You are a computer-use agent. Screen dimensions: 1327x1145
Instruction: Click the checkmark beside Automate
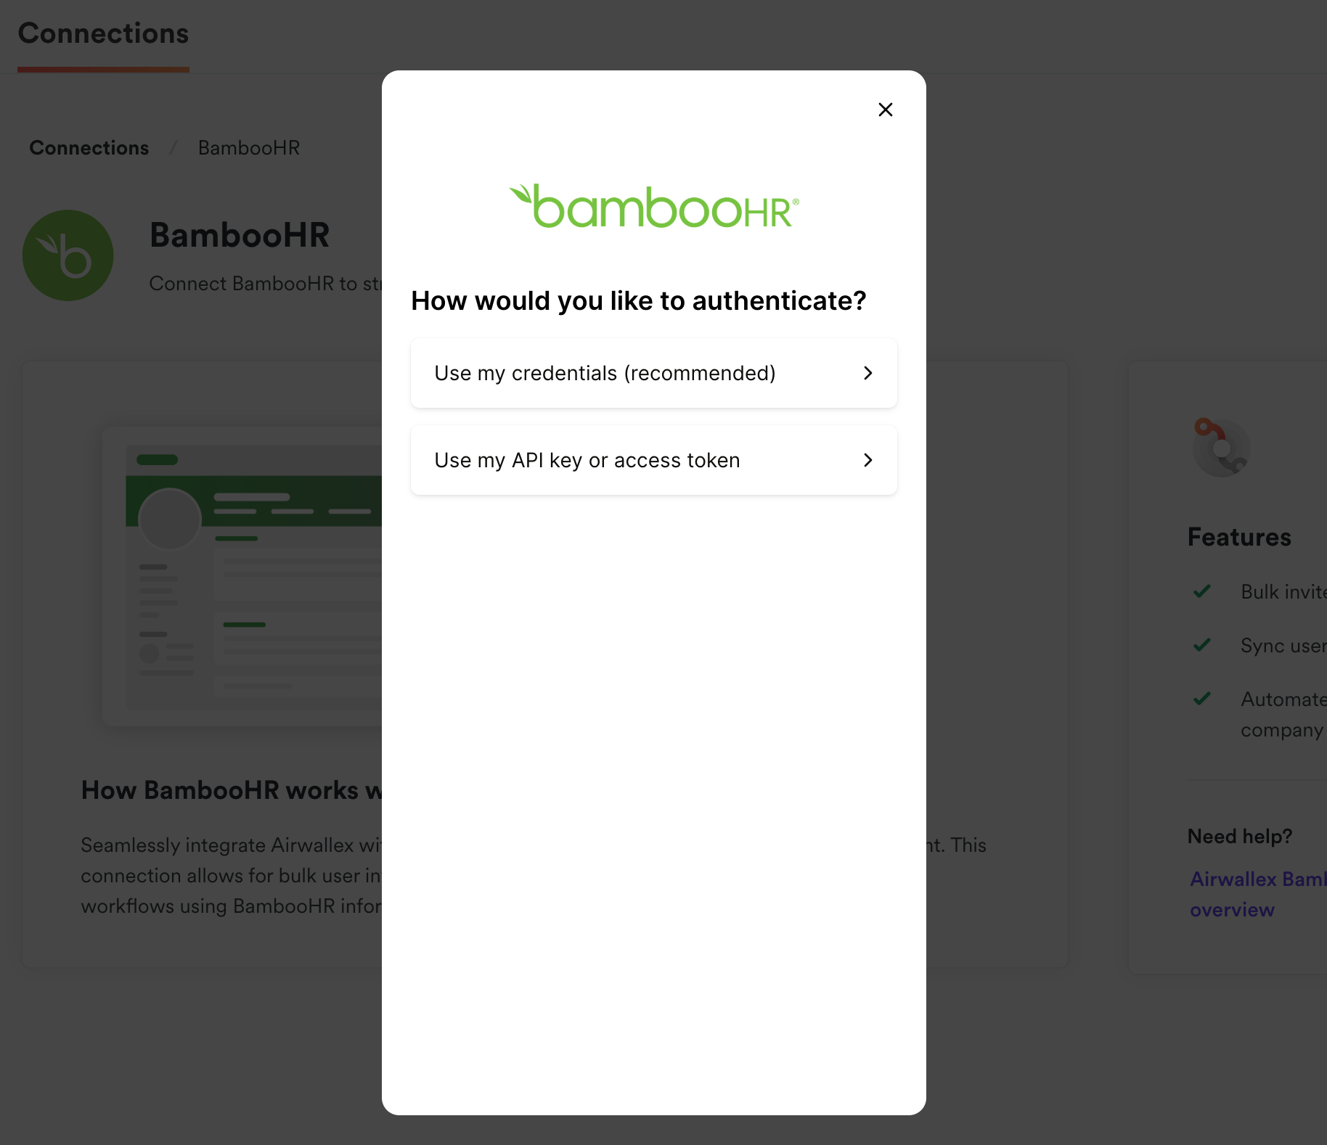coord(1202,699)
